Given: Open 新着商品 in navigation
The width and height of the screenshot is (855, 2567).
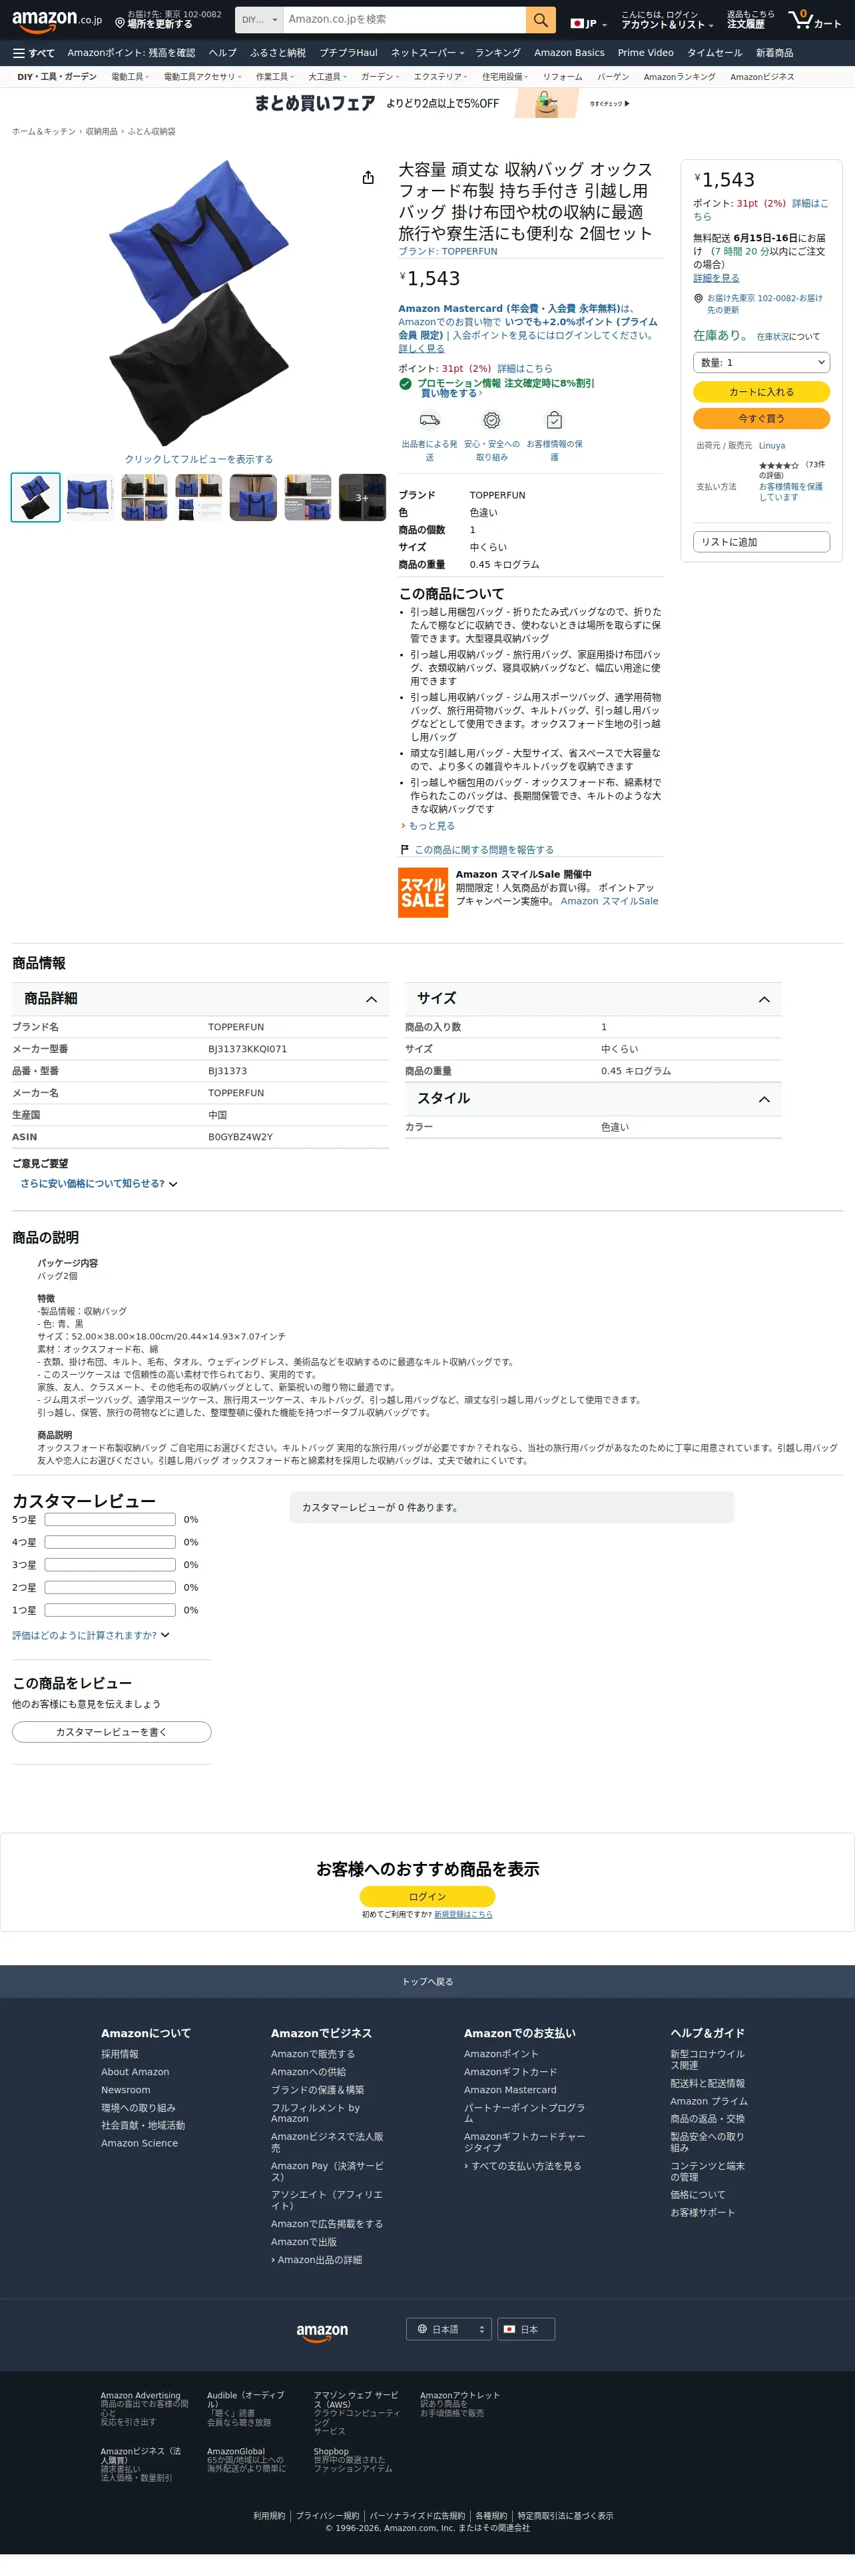Looking at the screenshot, I should [x=774, y=53].
